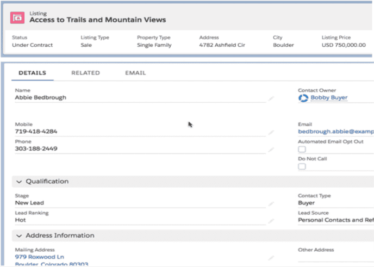Image resolution: width=374 pixels, height=267 pixels.
Task: Click the Contact Owner avatar icon
Action: click(x=303, y=98)
